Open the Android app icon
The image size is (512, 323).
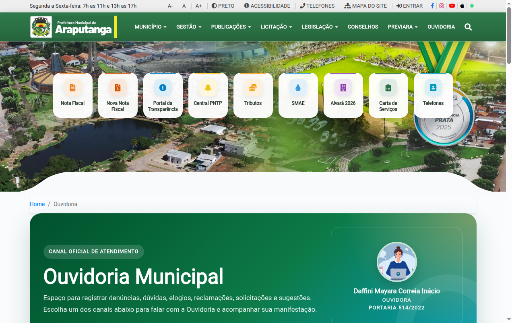472,6
